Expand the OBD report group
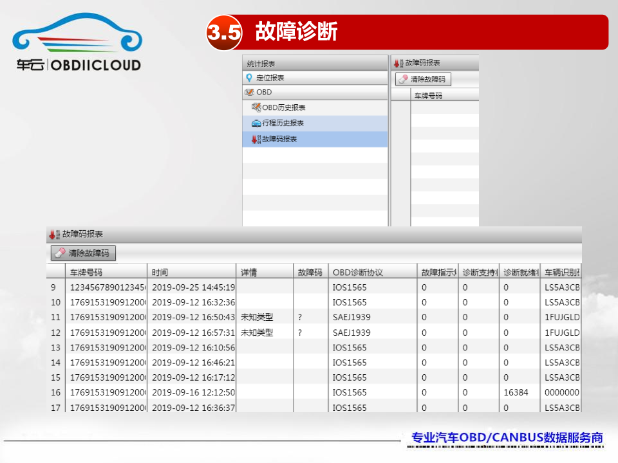The image size is (618, 463). coord(264,93)
